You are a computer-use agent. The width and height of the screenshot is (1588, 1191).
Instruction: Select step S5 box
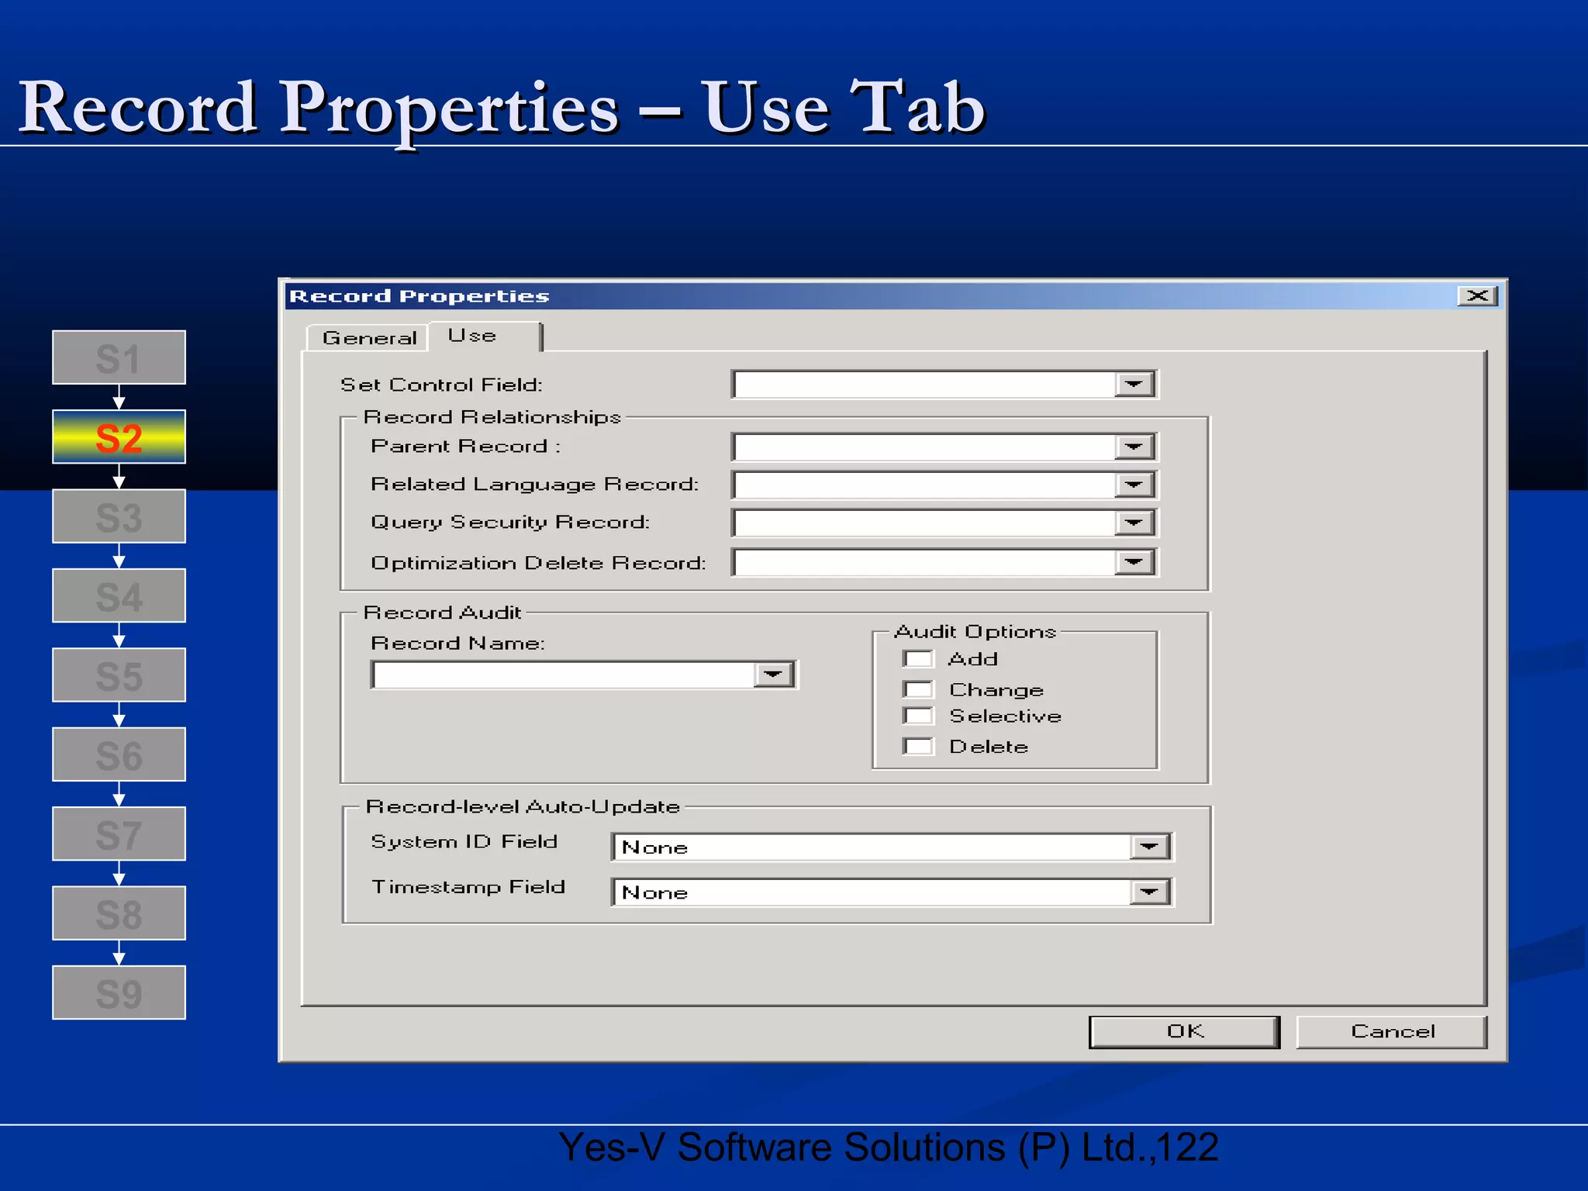119,675
